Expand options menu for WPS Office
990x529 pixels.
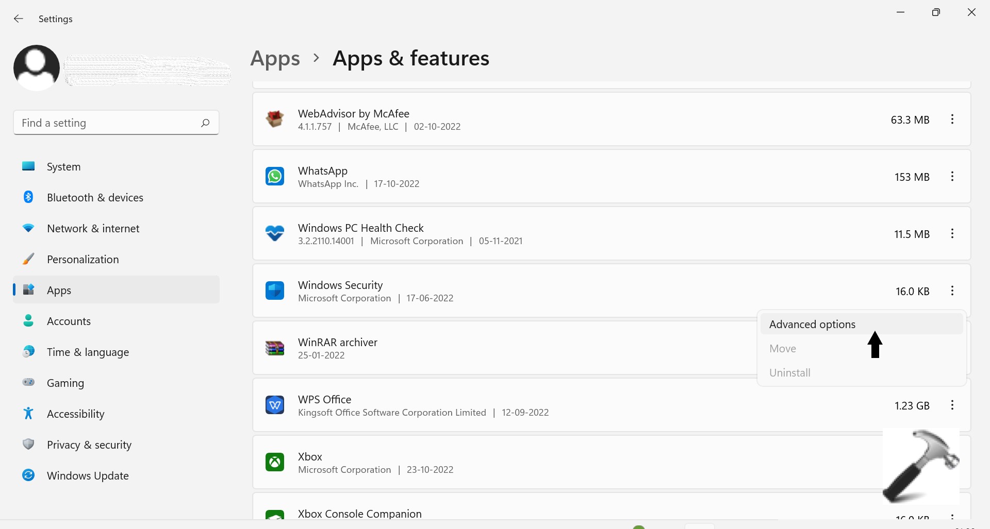952,405
